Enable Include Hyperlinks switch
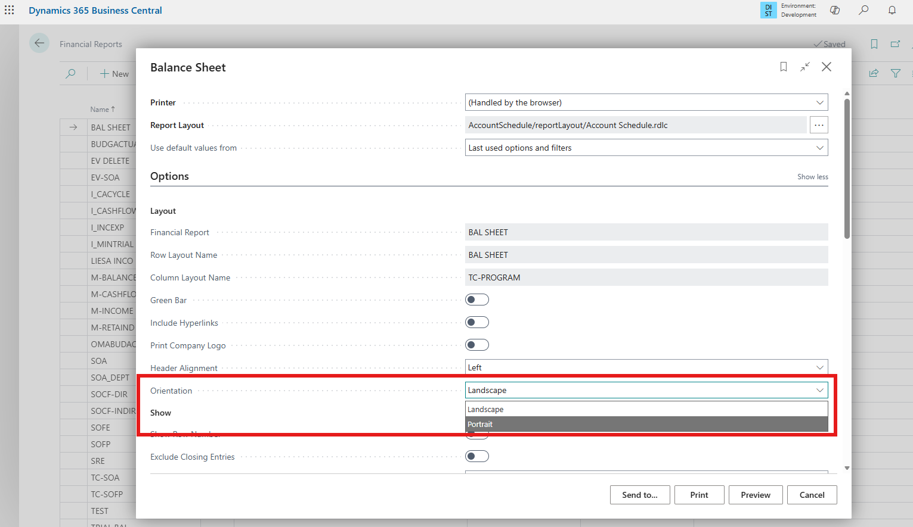Image resolution: width=913 pixels, height=527 pixels. tap(477, 322)
